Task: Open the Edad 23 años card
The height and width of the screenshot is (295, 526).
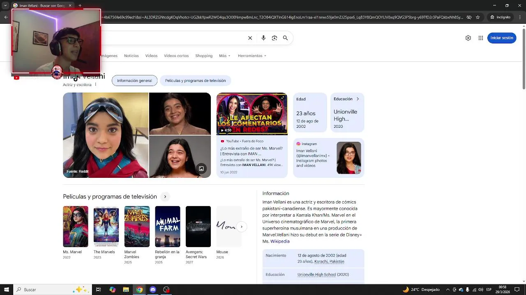Action: point(310,113)
